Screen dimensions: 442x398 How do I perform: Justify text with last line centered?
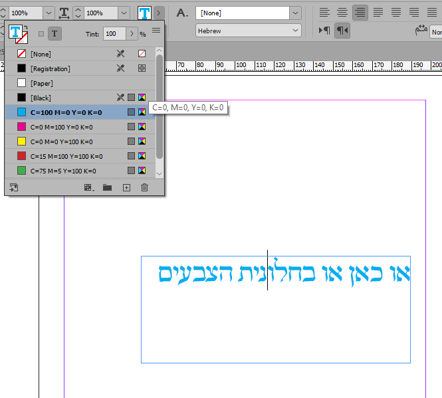click(x=395, y=13)
